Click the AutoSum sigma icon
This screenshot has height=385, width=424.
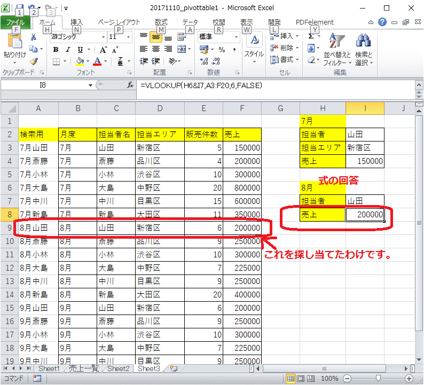(311, 37)
